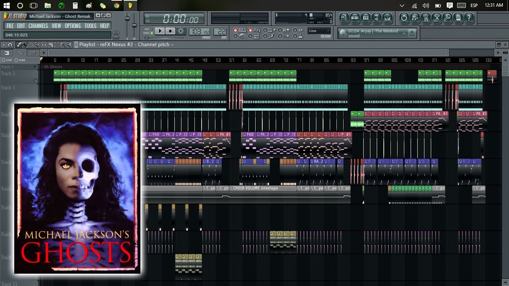Show audio clips tab icon in playlist
The width and height of the screenshot is (509, 286).
click(x=7, y=53)
